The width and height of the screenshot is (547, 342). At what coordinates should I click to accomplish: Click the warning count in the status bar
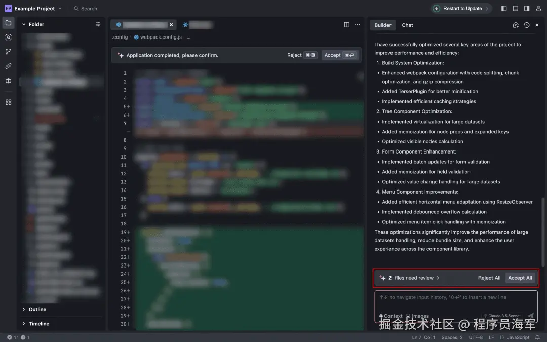click(25, 337)
